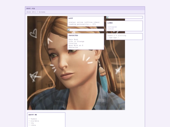Viewport: 170px width, 127px height.
Task: Click the "Coraline" favorites entry
Action: (x=73, y=43)
